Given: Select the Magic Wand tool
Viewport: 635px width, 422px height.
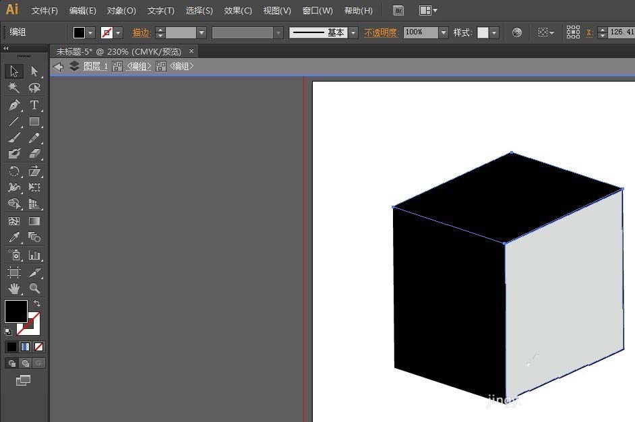Looking at the screenshot, I should click(x=13, y=88).
